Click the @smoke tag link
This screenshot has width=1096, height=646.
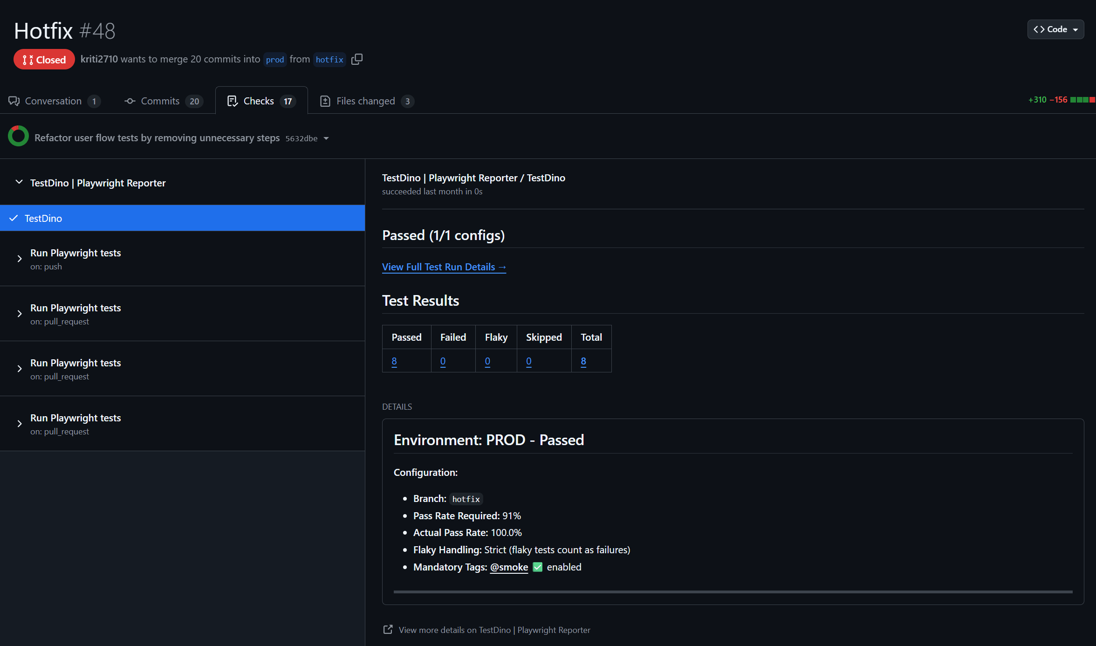pyautogui.click(x=509, y=567)
